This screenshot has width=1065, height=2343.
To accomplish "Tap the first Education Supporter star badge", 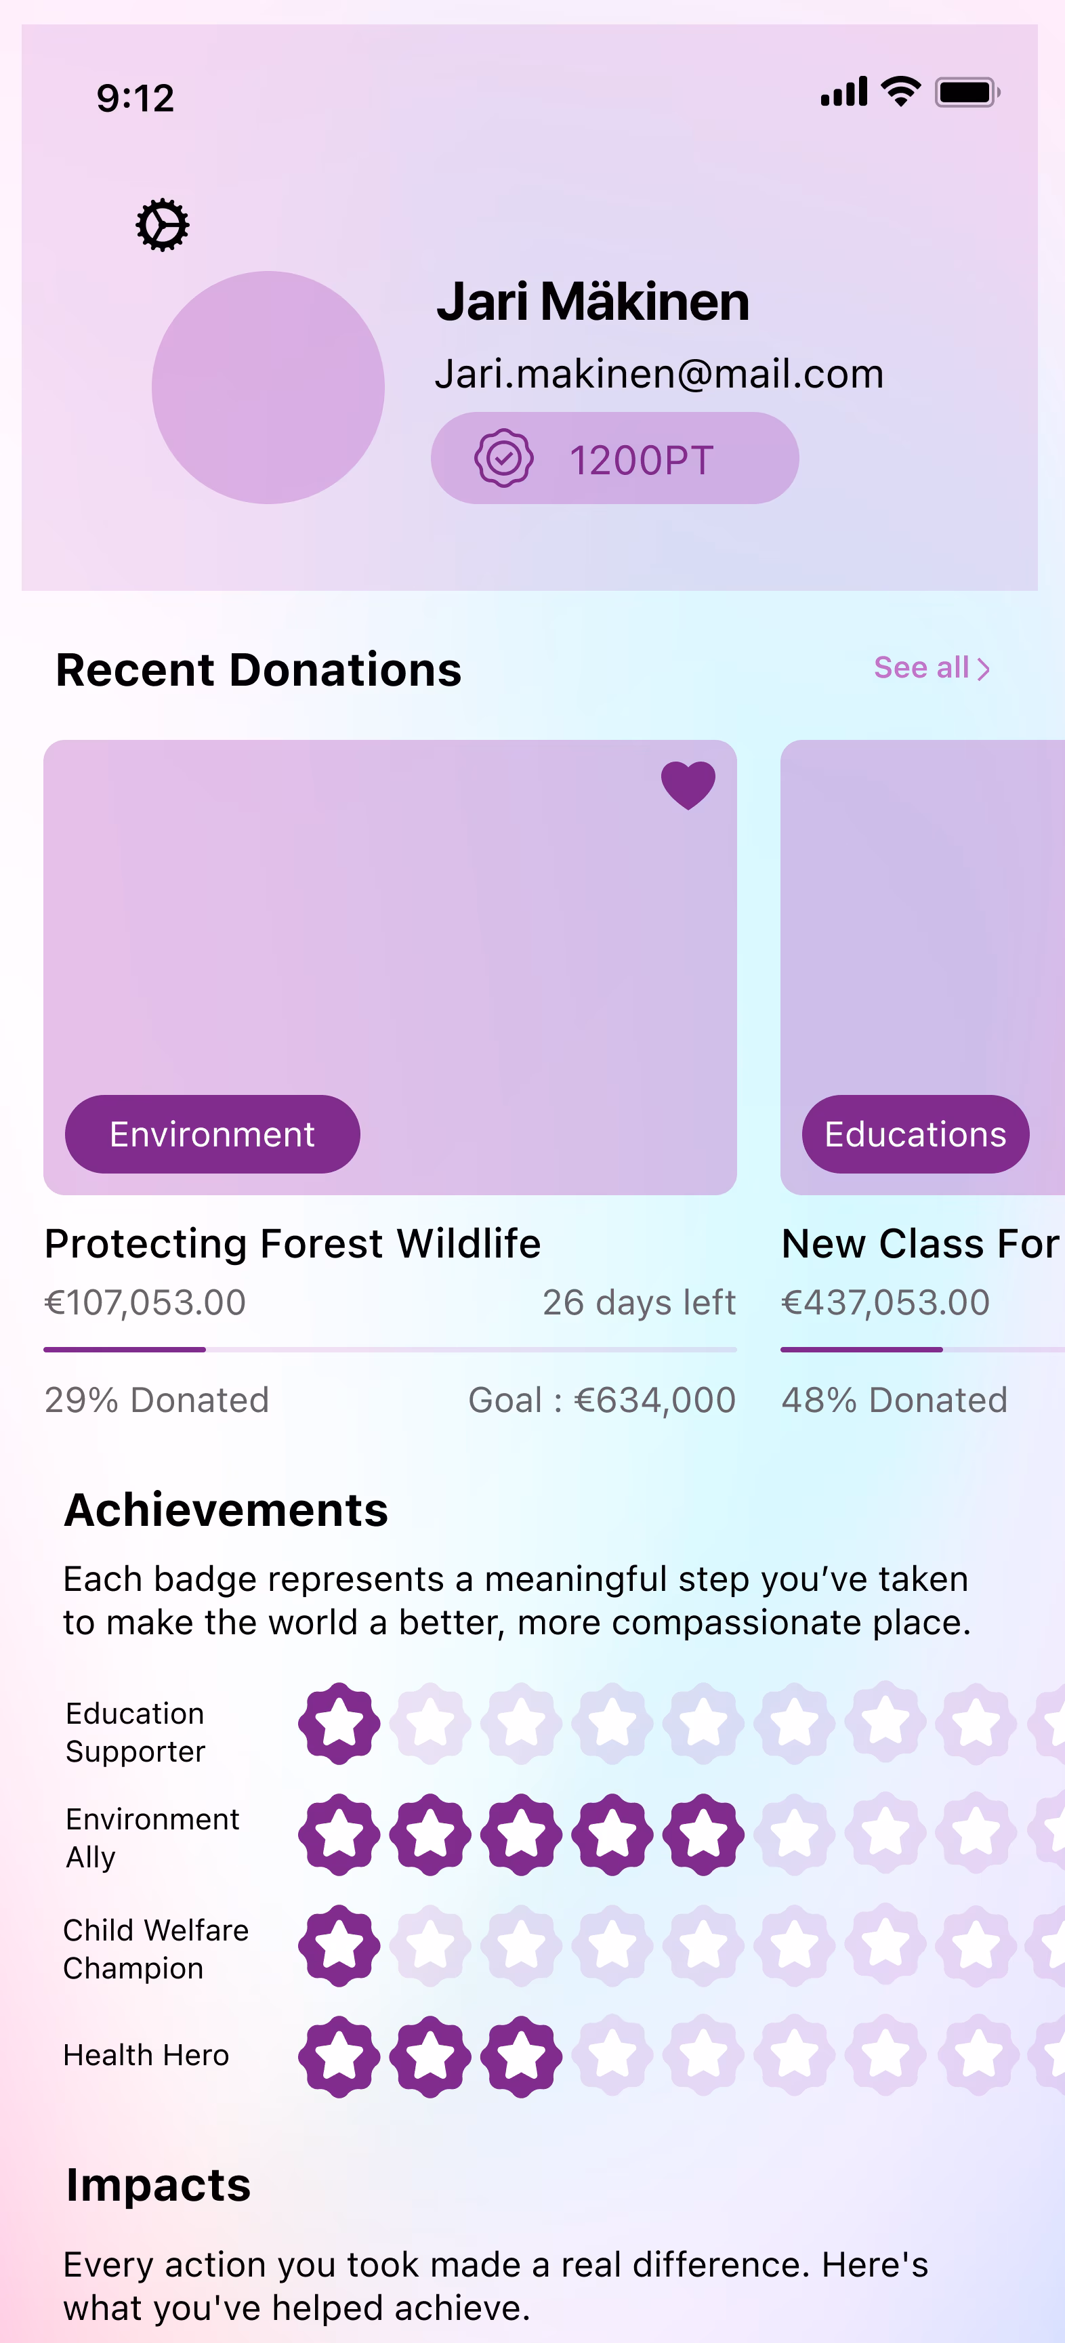I will pyautogui.click(x=339, y=1722).
